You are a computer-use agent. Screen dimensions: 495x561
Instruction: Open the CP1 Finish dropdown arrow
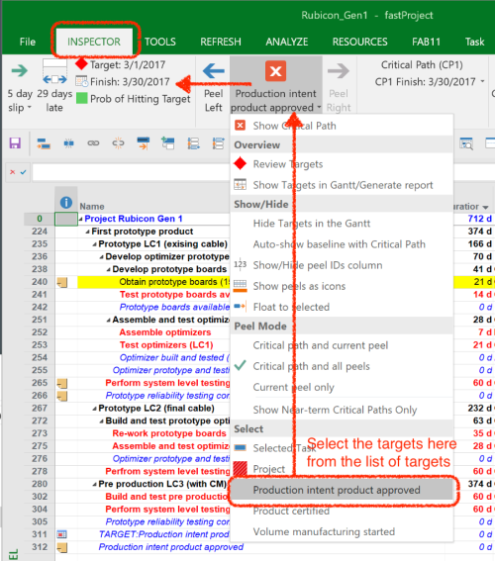coord(482,81)
